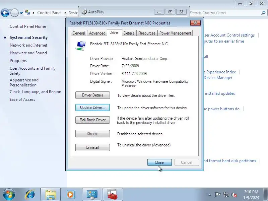The height and width of the screenshot is (201, 268).
Task: Close NIC Properties with red X
Action: (195, 23)
